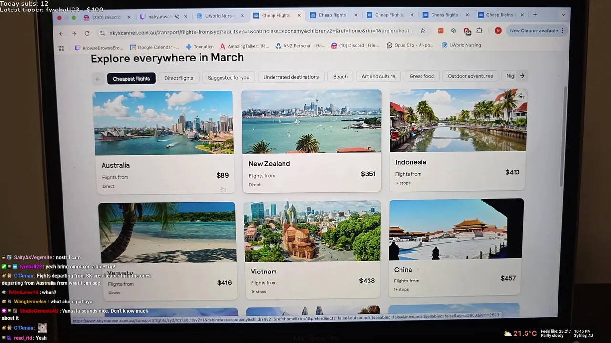Select the Suggested for you chip
Screen dimensions: 611x343
[x=228, y=77]
